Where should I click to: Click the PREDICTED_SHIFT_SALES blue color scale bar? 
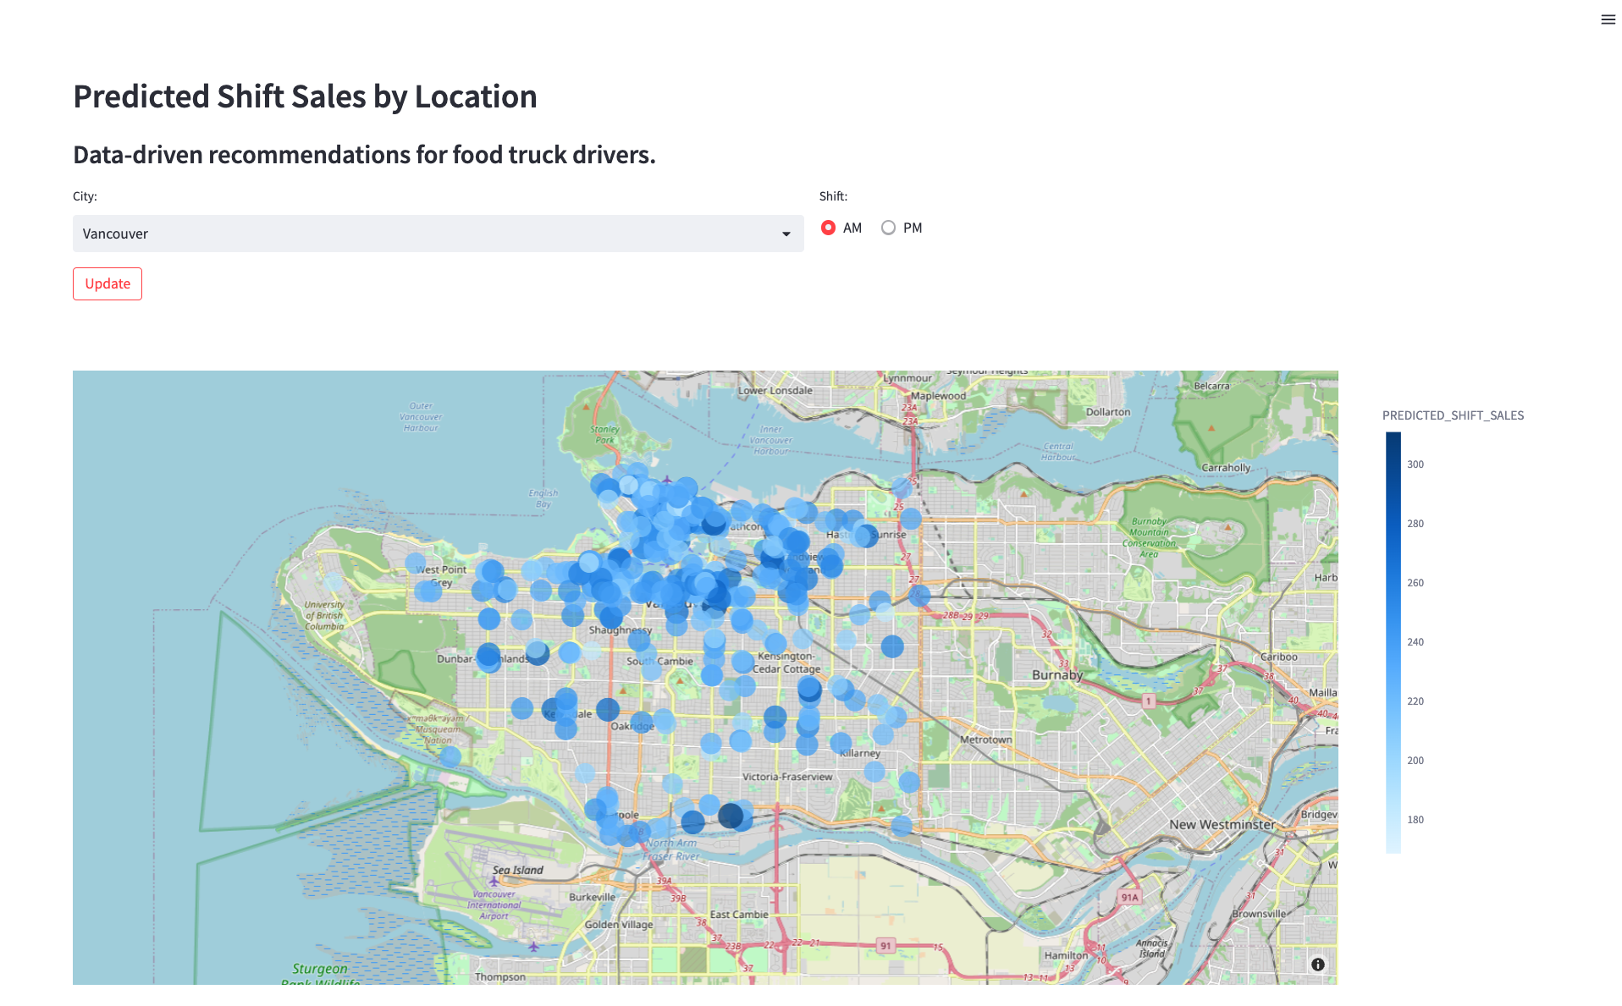point(1393,641)
